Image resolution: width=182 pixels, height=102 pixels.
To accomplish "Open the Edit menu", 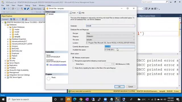I will (x=8, y=5).
